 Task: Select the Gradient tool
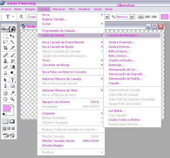[12, 67]
